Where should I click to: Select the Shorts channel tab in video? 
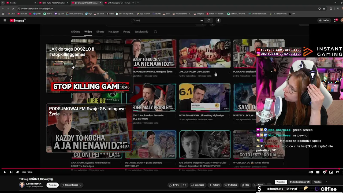tap(100, 32)
